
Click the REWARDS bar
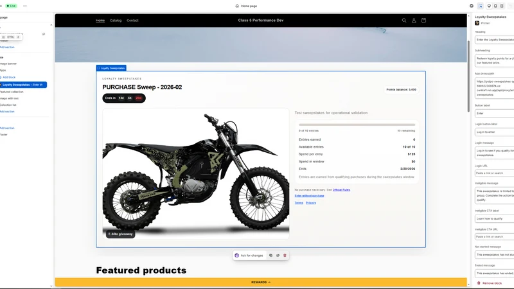coord(261,282)
